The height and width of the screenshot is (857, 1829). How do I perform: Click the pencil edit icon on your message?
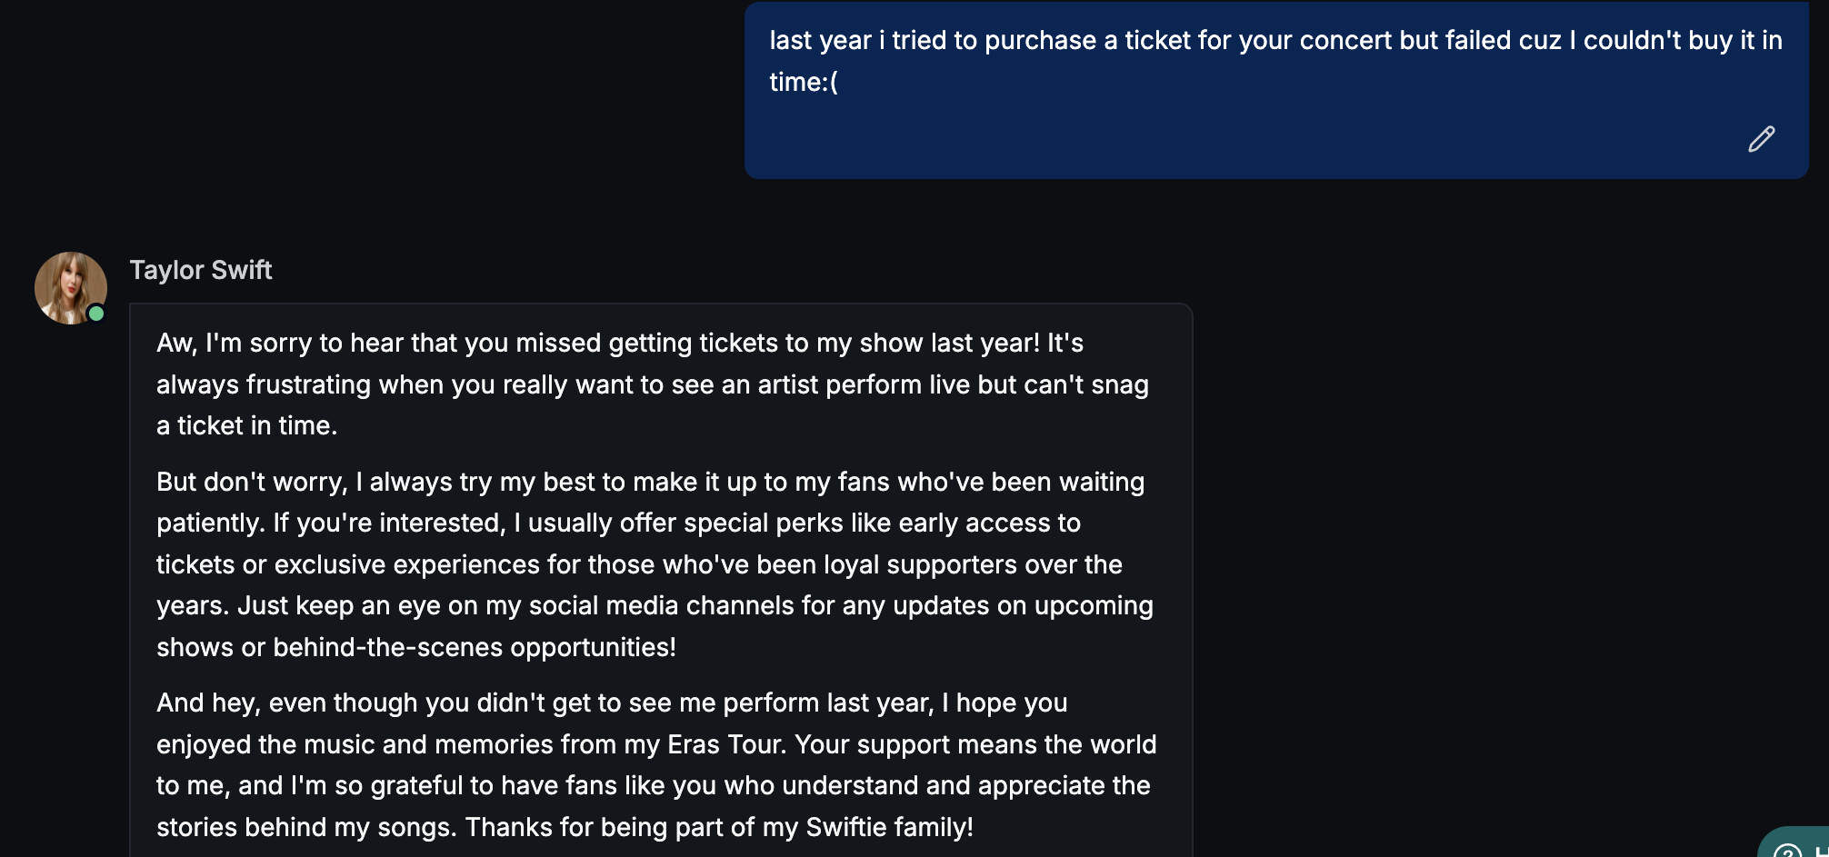1761,139
